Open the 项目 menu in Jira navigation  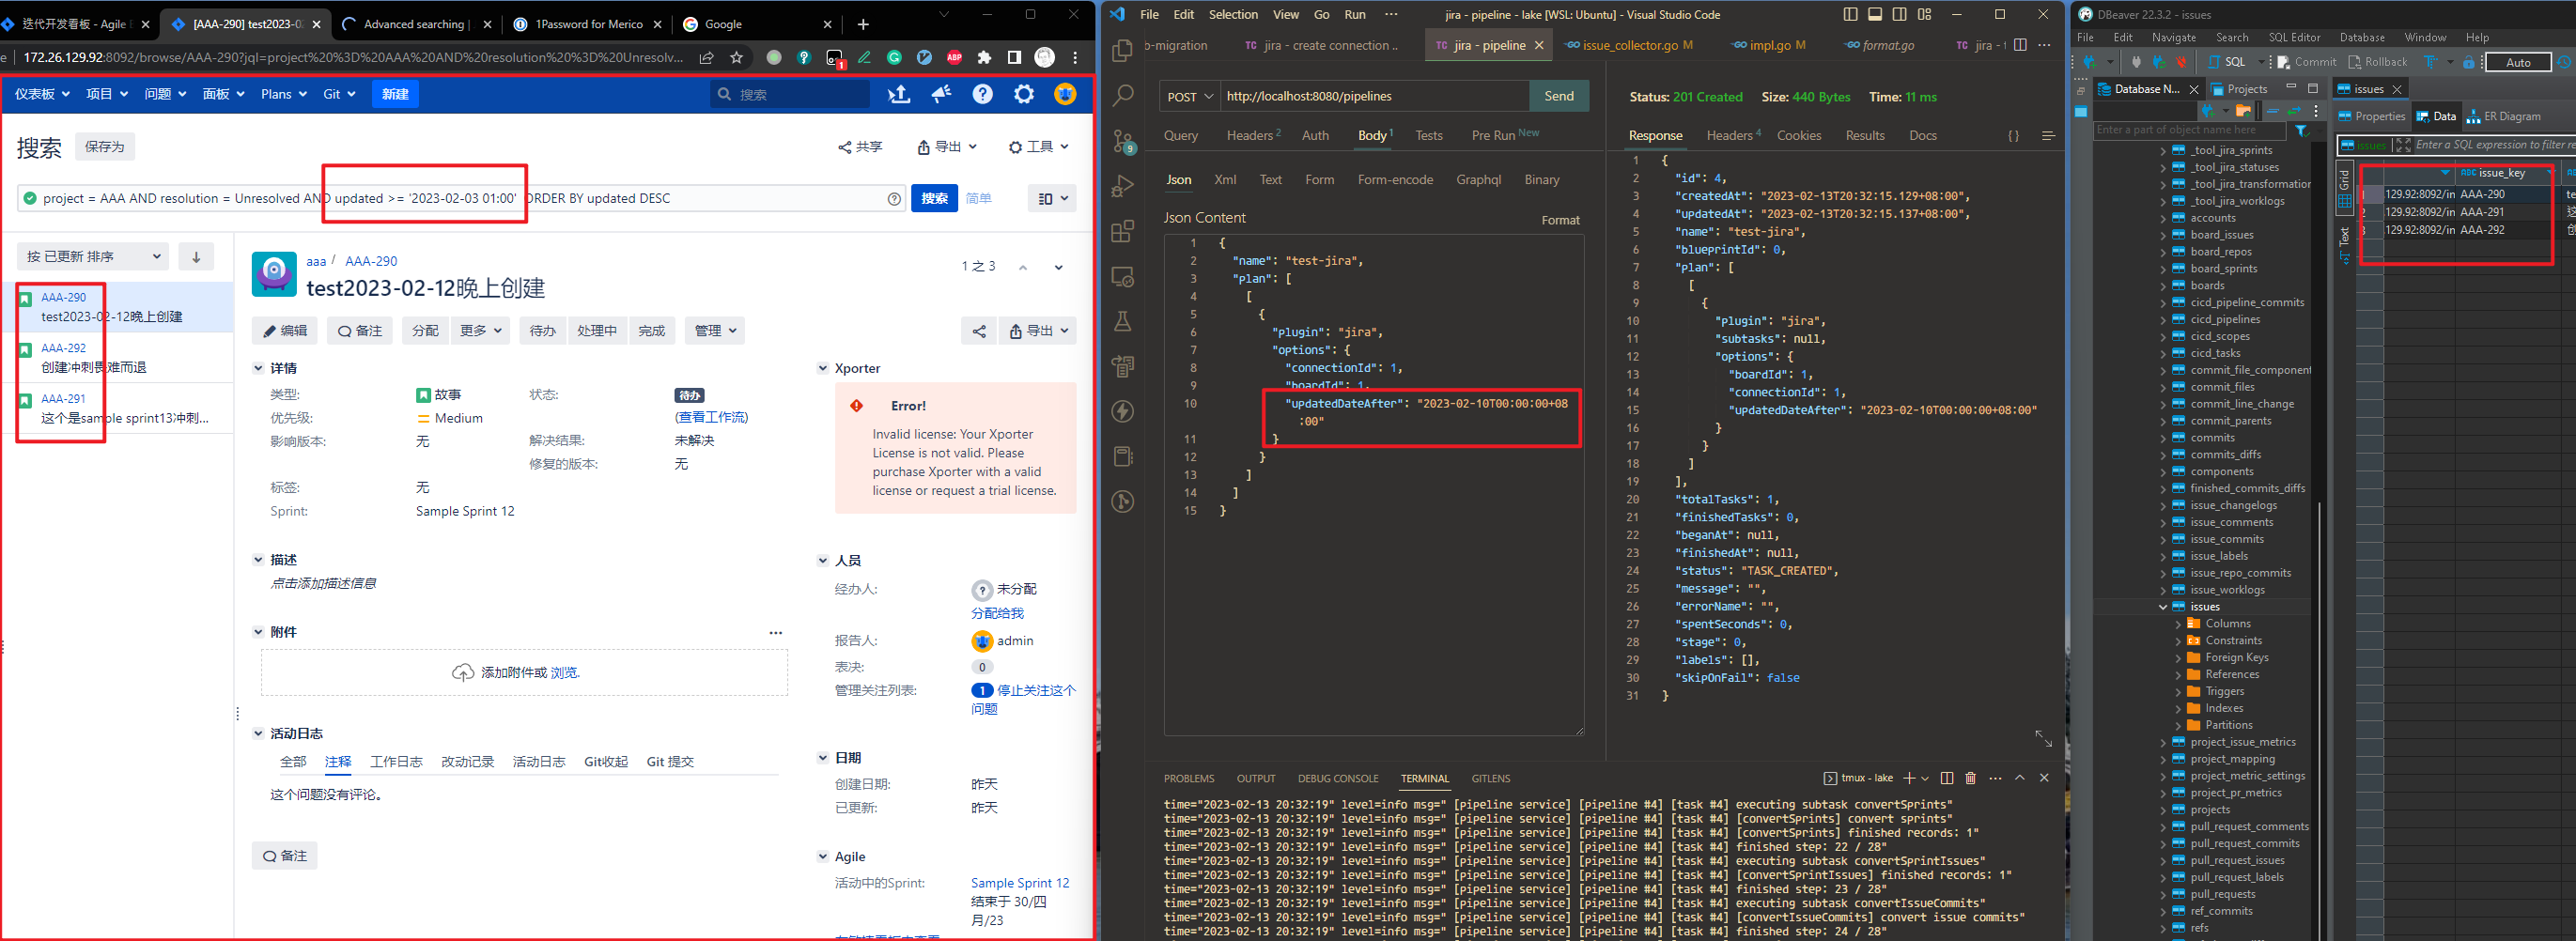pyautogui.click(x=107, y=94)
